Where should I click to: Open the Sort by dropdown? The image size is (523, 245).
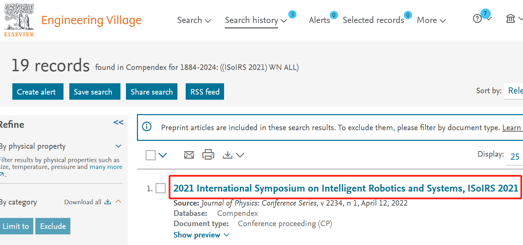coord(514,91)
